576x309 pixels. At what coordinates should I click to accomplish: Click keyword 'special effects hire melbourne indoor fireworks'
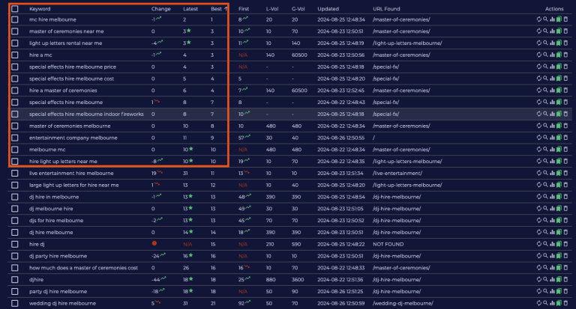pyautogui.click(x=86, y=114)
